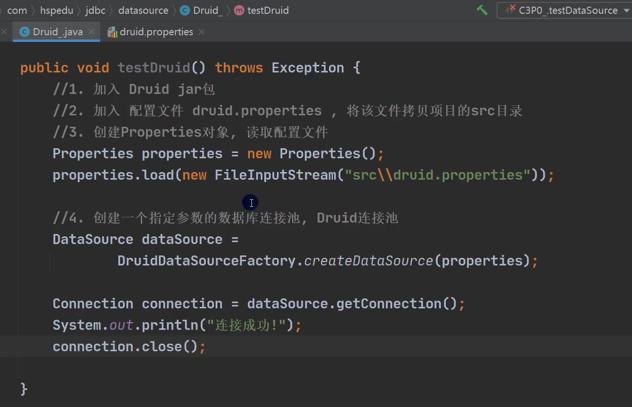Click the word 'Exception' in throws clause
Viewport: 632px width, 407px height.
coord(308,68)
